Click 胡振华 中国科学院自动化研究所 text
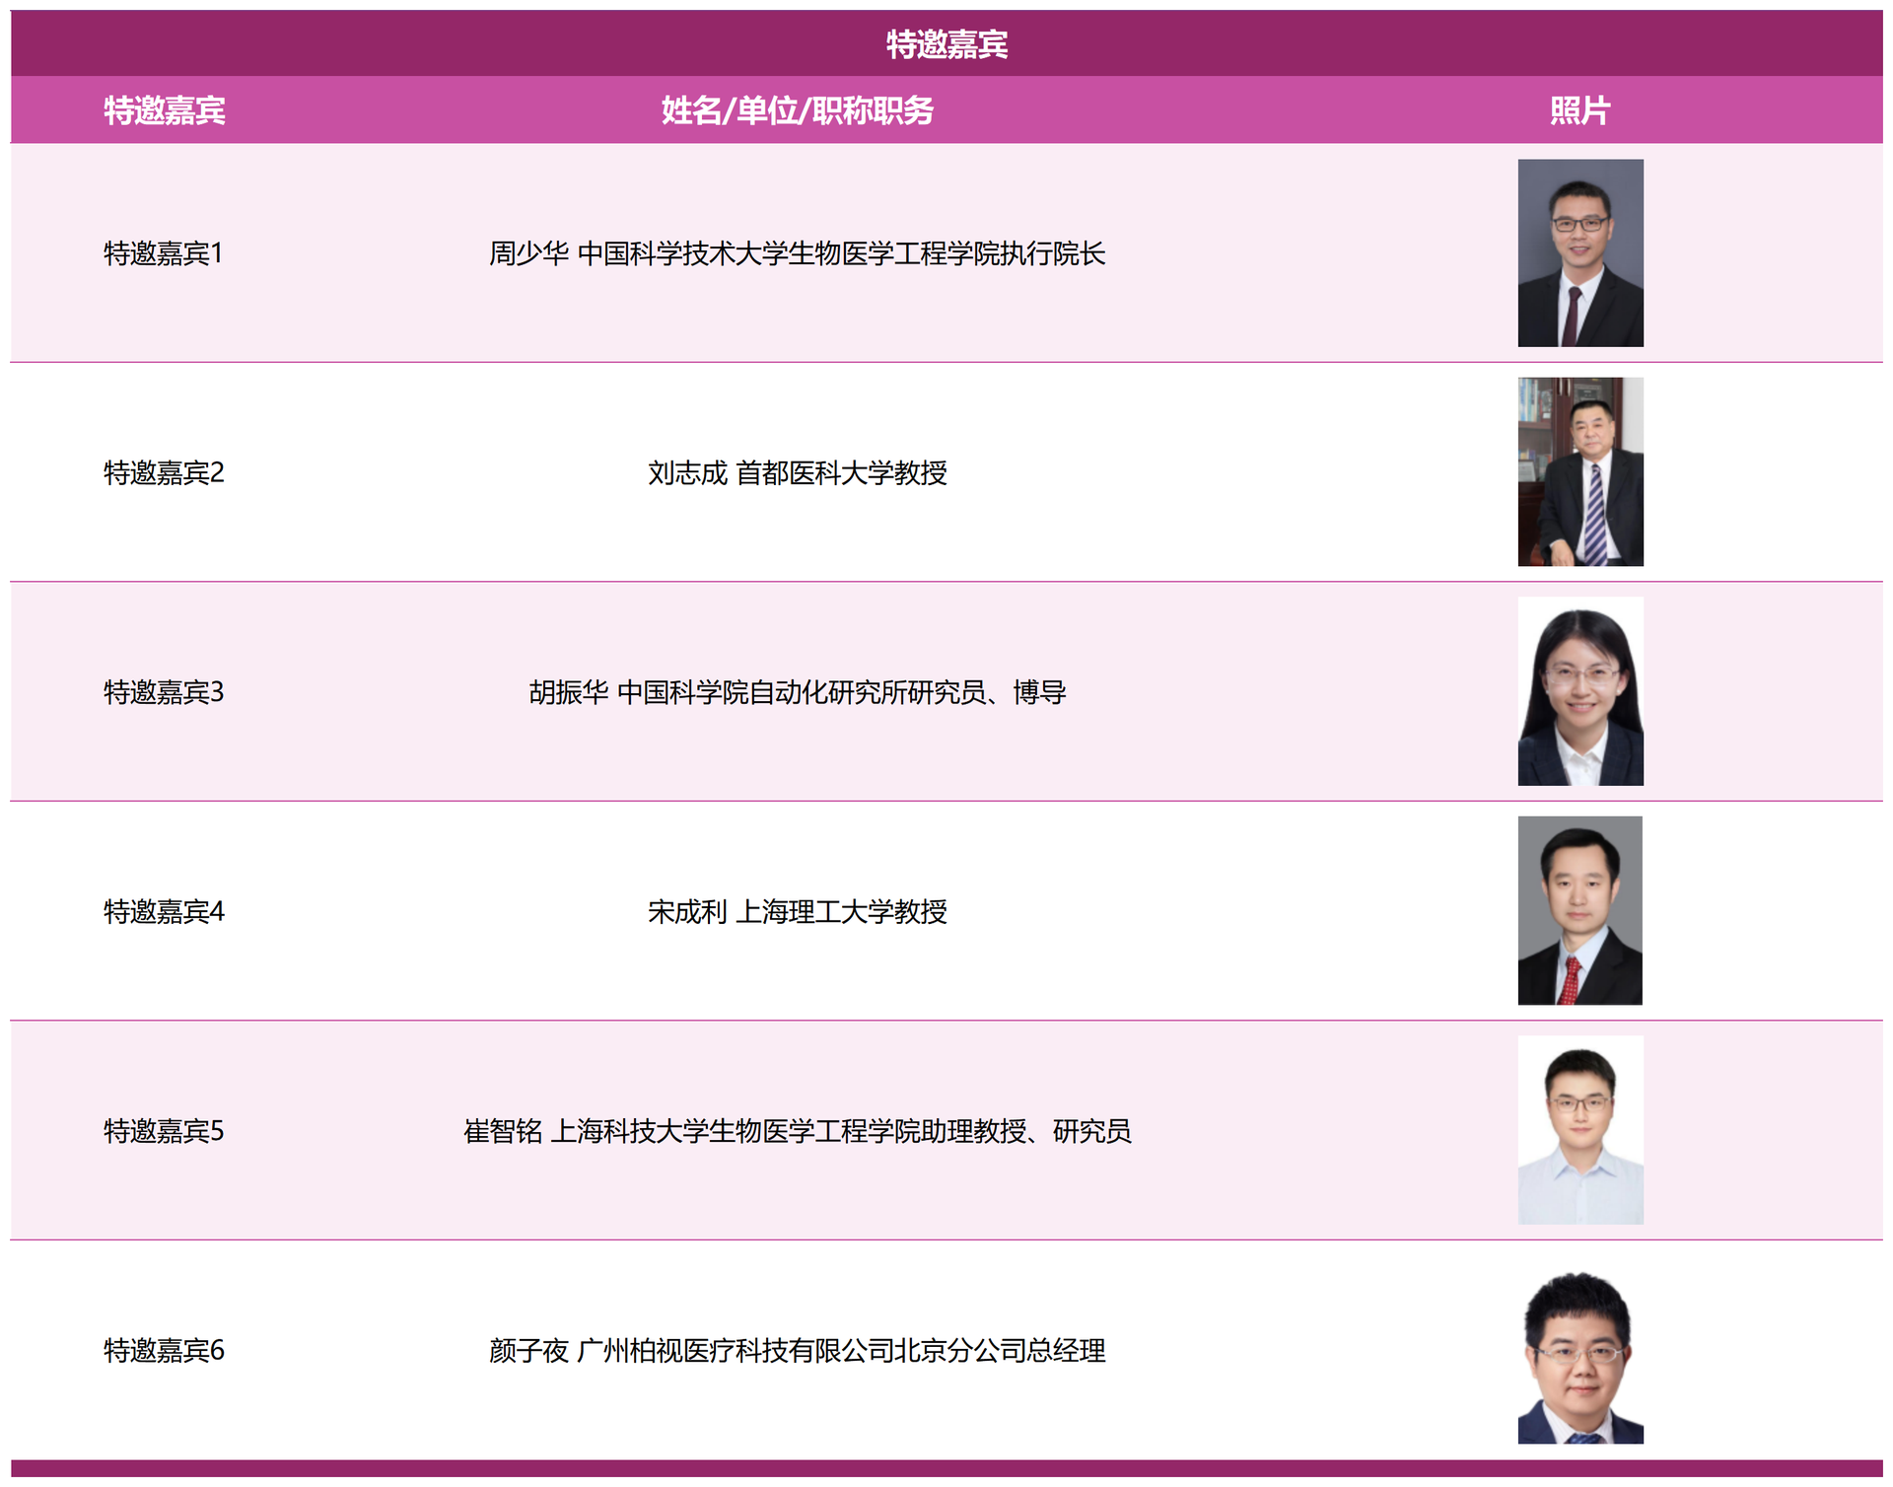 [798, 692]
